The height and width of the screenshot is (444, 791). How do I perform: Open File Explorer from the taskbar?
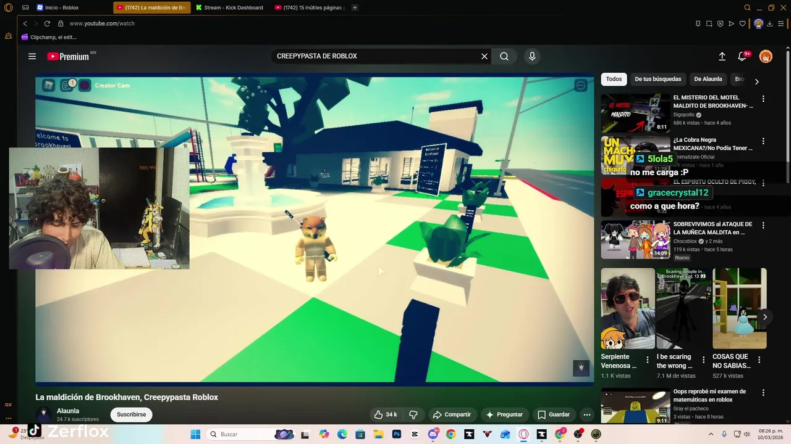[379, 434]
